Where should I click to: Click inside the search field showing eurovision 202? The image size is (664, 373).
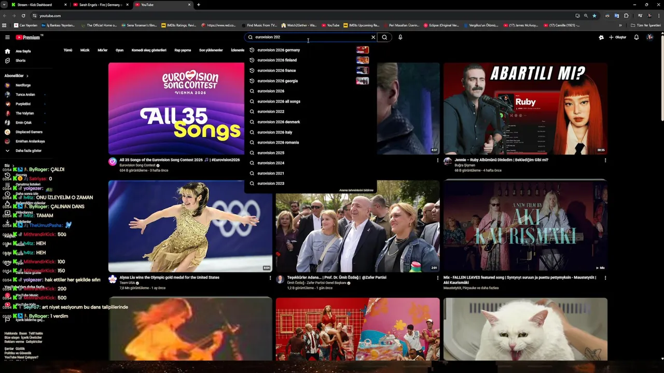coord(311,37)
